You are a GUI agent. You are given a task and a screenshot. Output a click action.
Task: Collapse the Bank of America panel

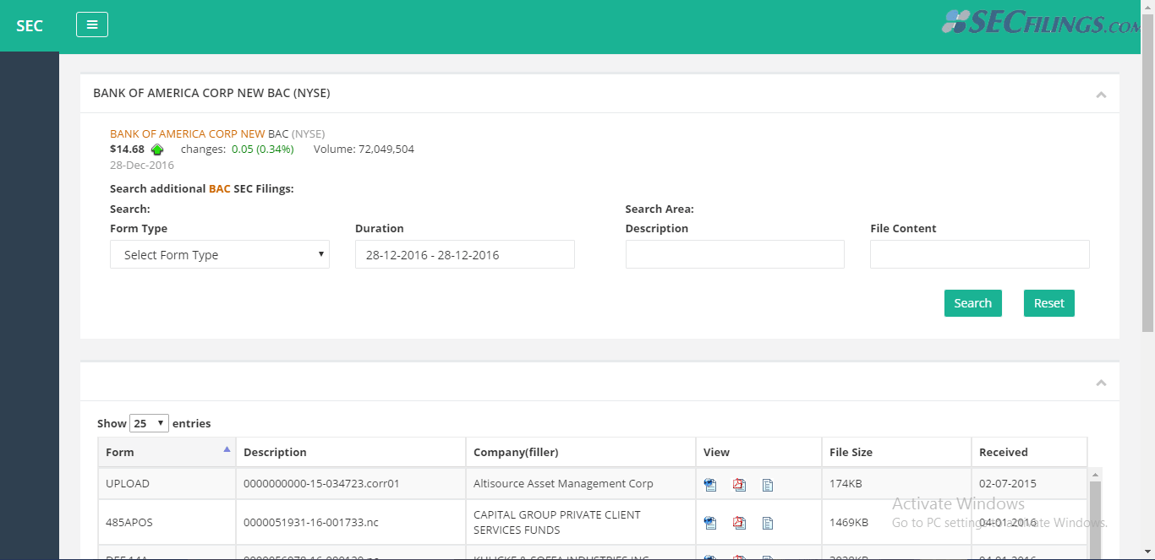(1101, 95)
